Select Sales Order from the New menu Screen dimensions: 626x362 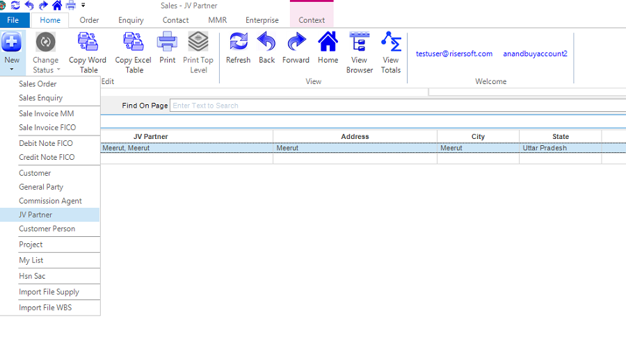click(38, 84)
